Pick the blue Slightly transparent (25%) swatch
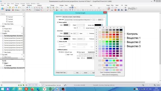161x91 pixels. click(107, 61)
